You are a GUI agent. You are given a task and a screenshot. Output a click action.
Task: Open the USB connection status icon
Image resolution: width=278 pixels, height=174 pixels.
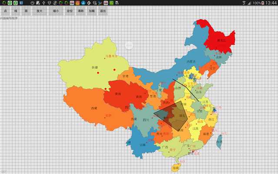[x=44, y=3]
